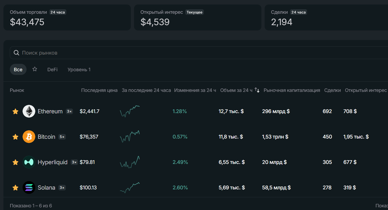Screen dimensions: 388x210
Task: Sort by Изменения за 24 ч column
Action: tap(195, 90)
